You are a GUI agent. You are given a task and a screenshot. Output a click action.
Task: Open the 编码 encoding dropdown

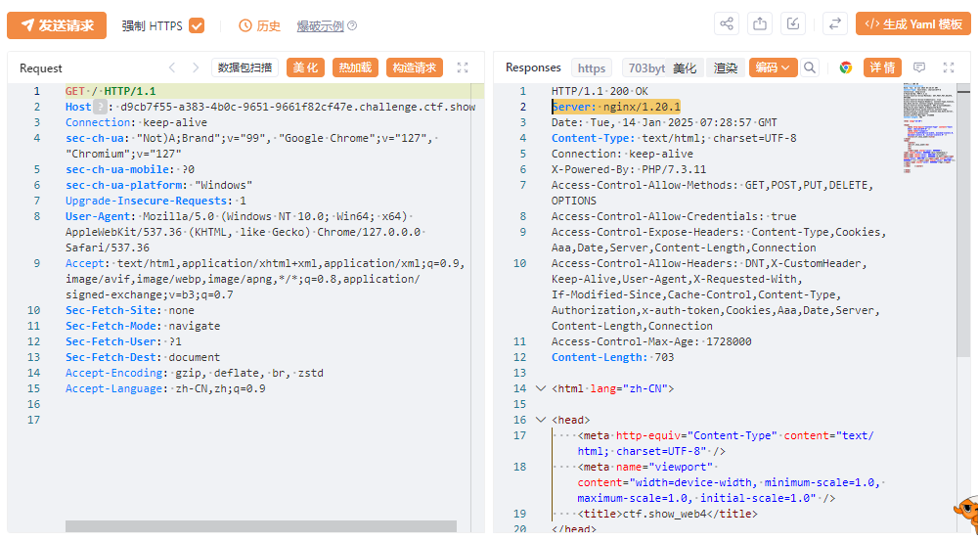point(773,68)
